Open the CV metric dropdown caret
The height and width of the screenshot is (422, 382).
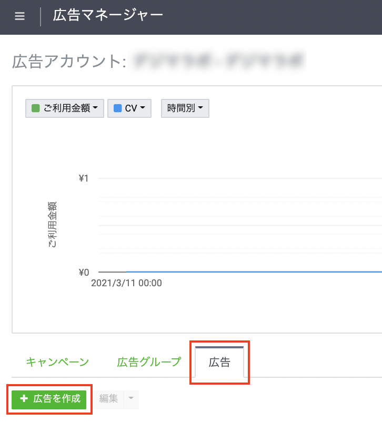(143, 108)
